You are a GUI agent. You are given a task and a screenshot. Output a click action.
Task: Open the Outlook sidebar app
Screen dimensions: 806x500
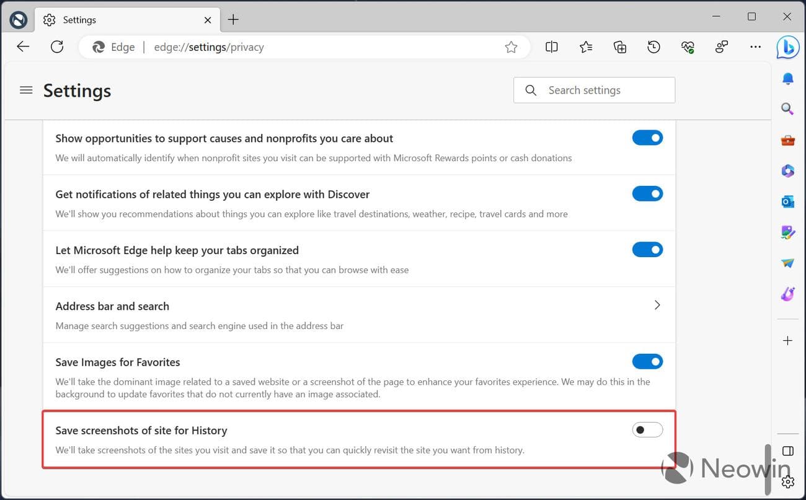tap(787, 201)
